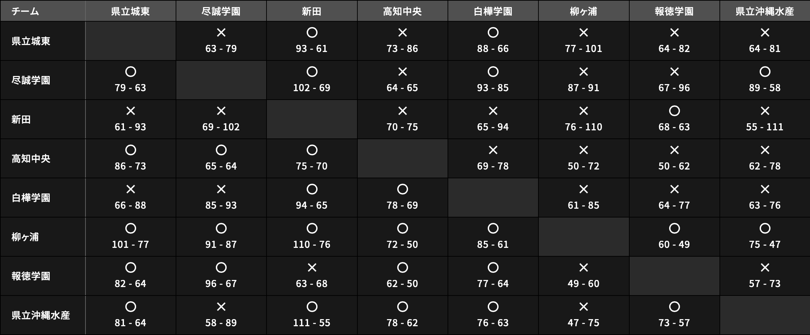Click the win circle above the 93 - 61 score
This screenshot has height=335, width=810.
pyautogui.click(x=312, y=33)
